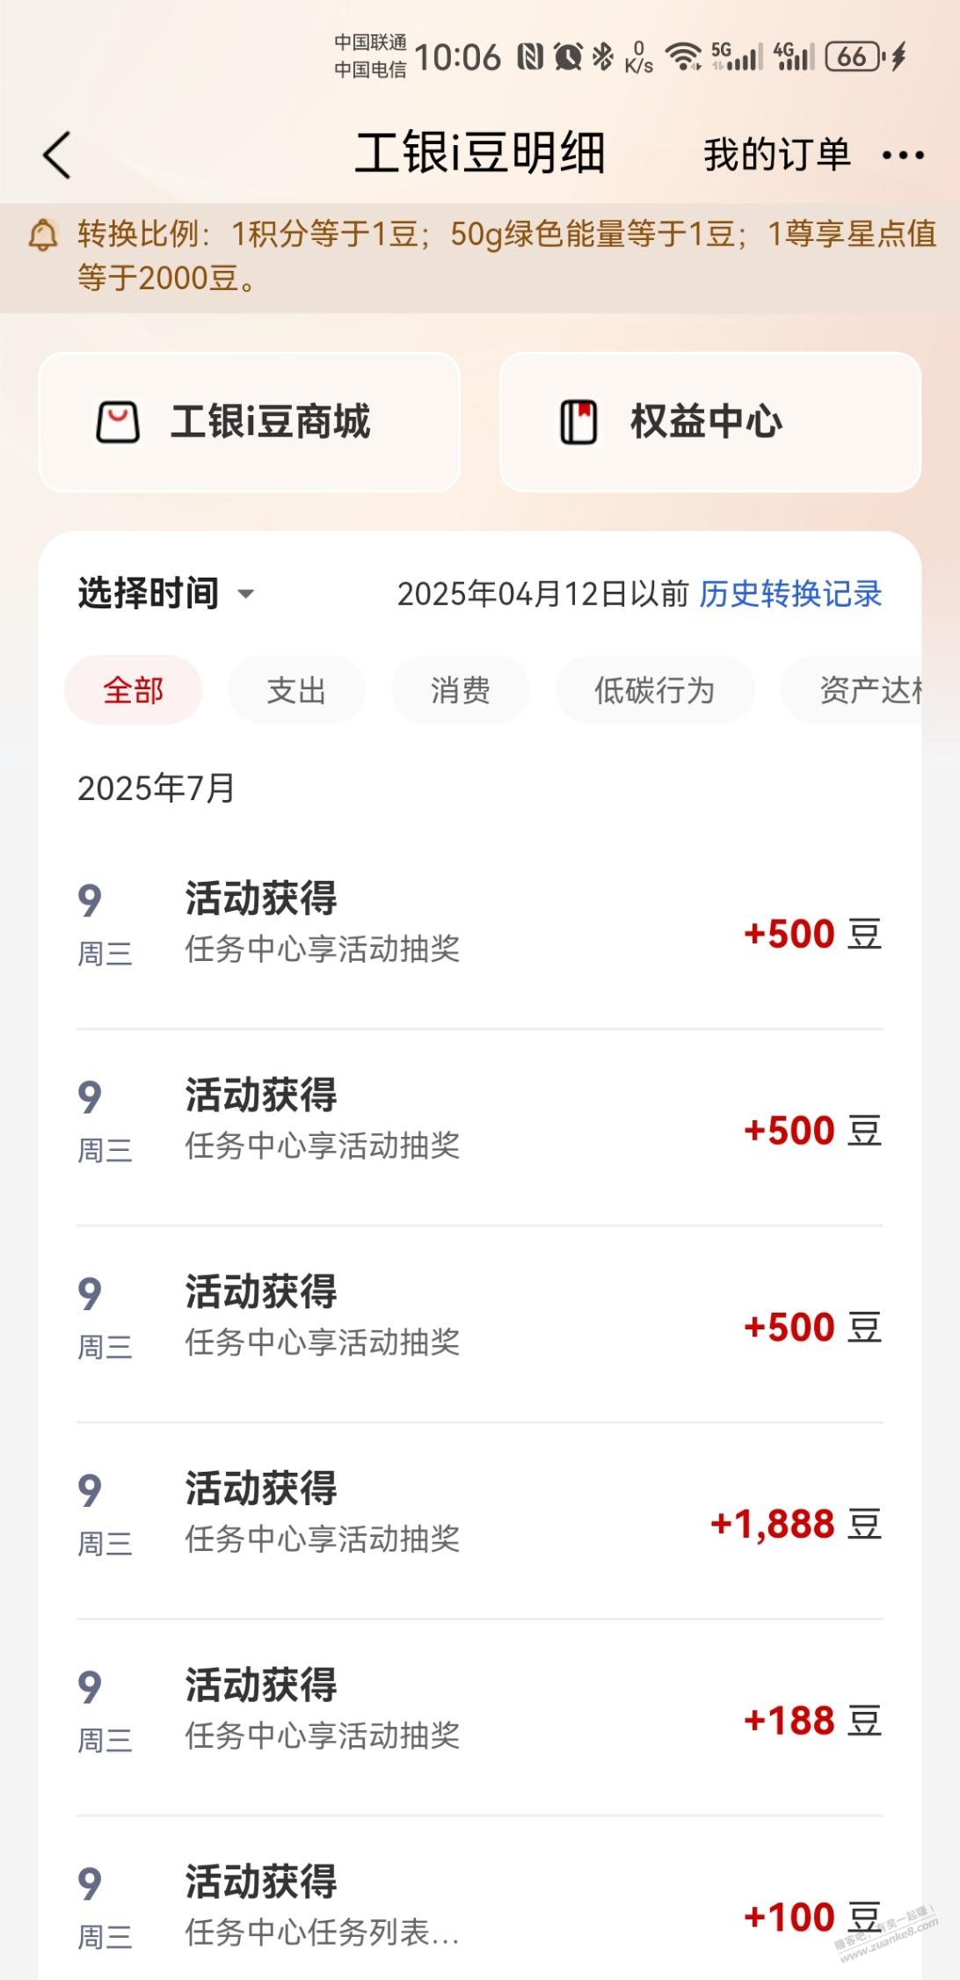Select the partially visible 资产达标 chip
The image size is (960, 1980).
(852, 690)
